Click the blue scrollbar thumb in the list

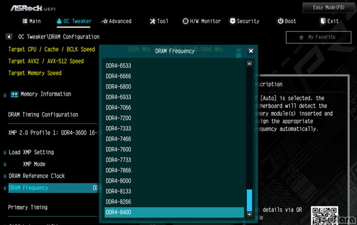(249, 200)
